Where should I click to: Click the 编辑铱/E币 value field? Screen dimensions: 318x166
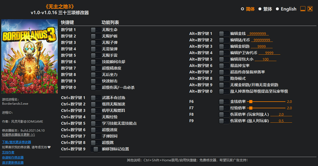pos(262,40)
